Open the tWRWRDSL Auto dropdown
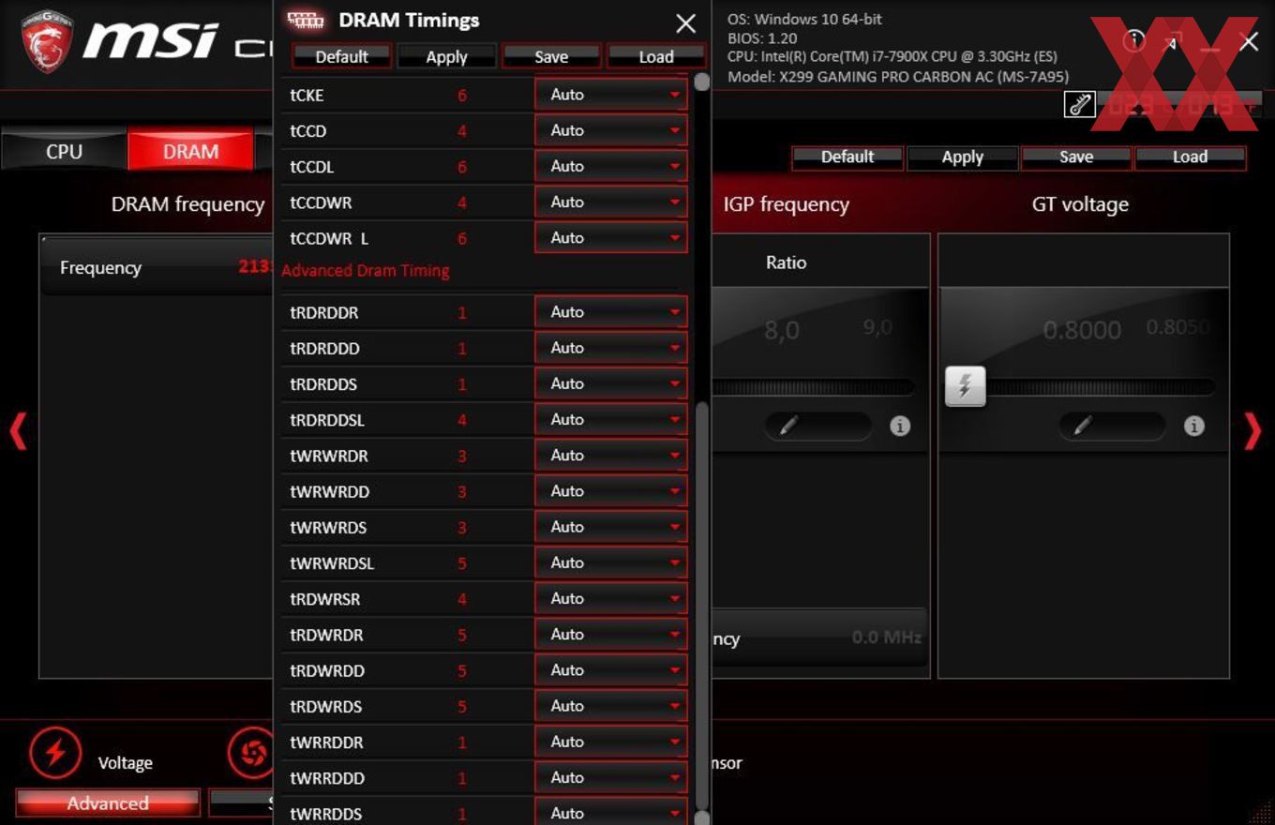The image size is (1275, 825). (x=611, y=562)
